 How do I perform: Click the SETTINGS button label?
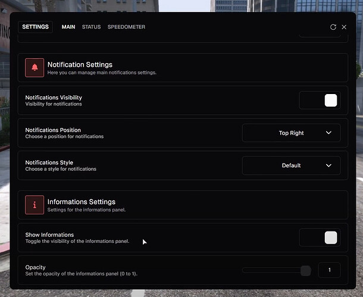[x=36, y=27]
